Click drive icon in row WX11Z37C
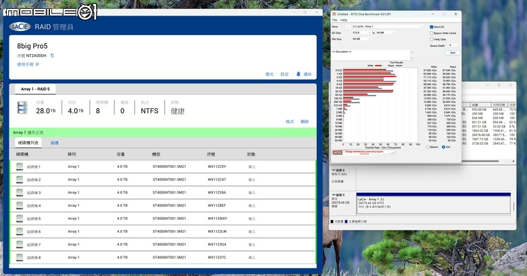The image size is (527, 276). [20, 257]
